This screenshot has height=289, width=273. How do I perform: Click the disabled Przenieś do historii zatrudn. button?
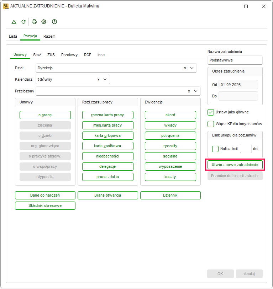tap(235, 176)
